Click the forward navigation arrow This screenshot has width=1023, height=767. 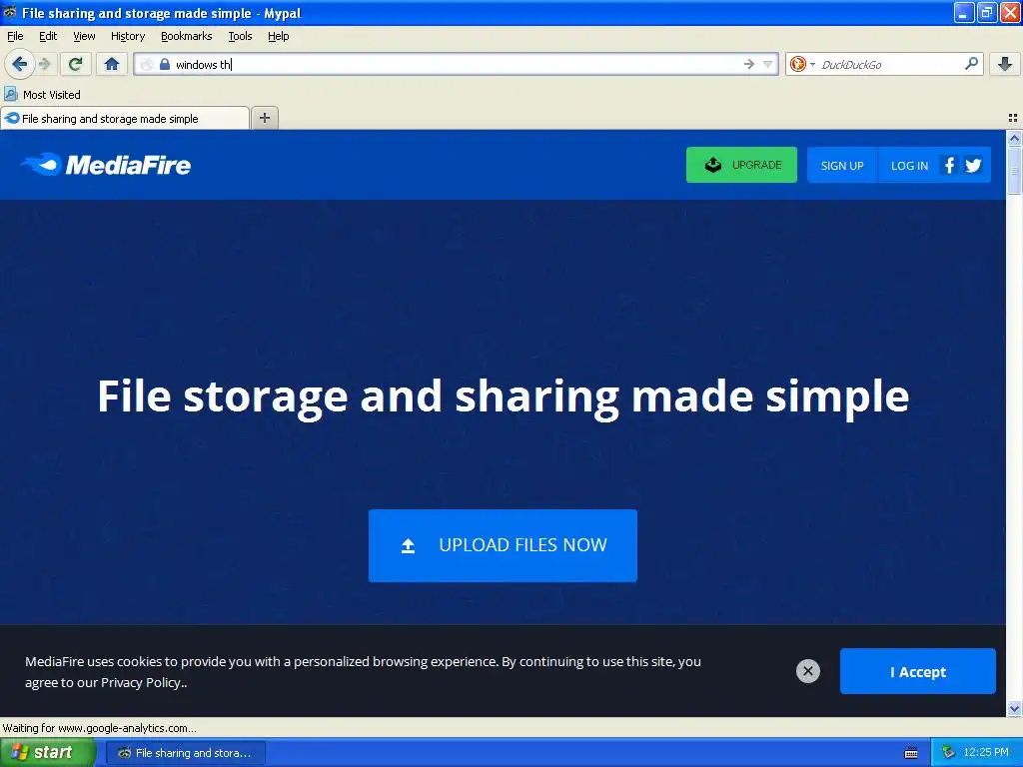(x=44, y=64)
